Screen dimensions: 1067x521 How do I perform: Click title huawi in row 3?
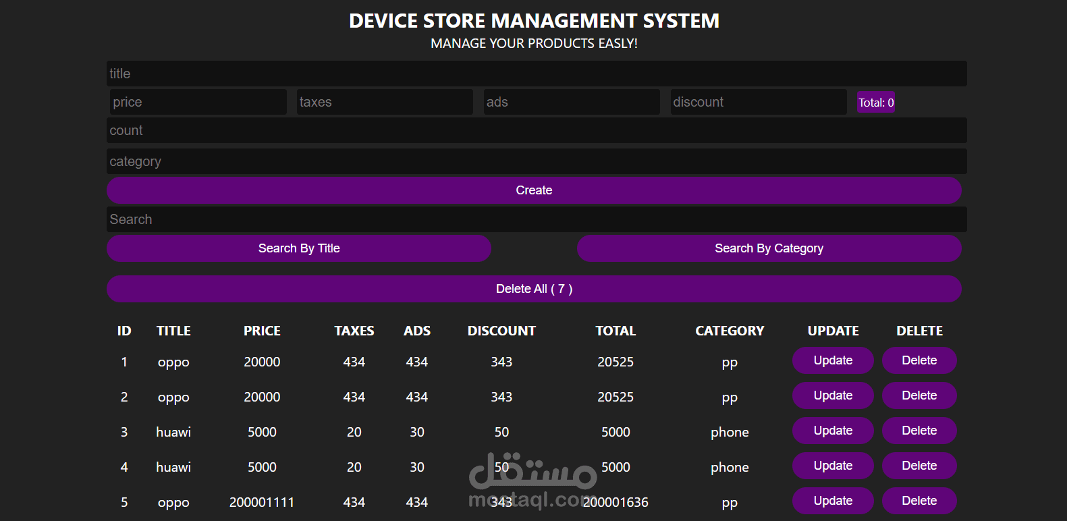(173, 432)
